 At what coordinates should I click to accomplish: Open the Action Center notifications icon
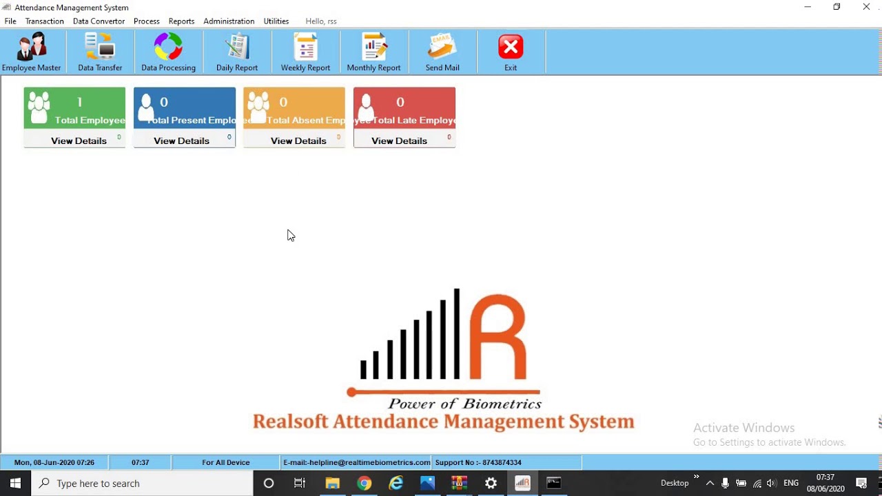tap(861, 484)
